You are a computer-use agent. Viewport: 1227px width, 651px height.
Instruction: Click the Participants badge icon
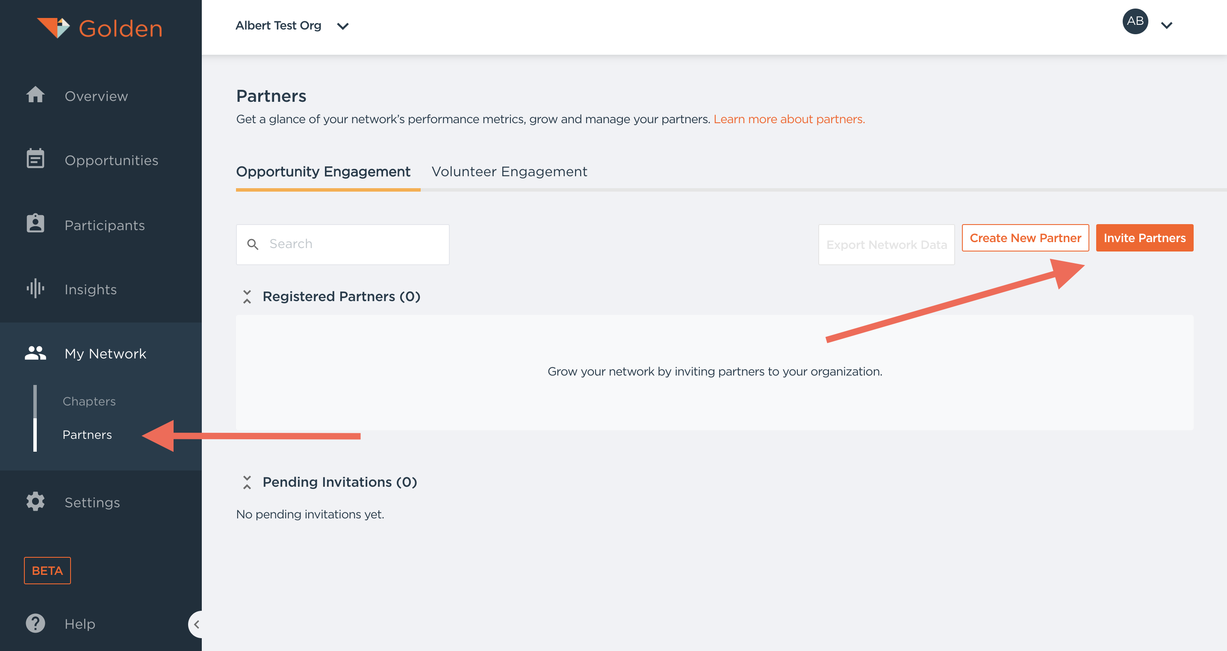point(35,224)
